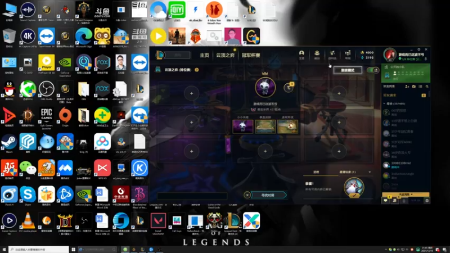Click the add friend icon in friends panel
This screenshot has height=253, width=450.
pos(407,87)
